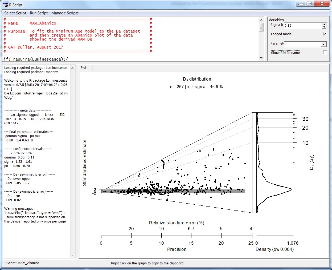This screenshot has height=270, width=332.
Task: Click the 'De (asymmetric error)' heading in output
Action: coord(30,174)
